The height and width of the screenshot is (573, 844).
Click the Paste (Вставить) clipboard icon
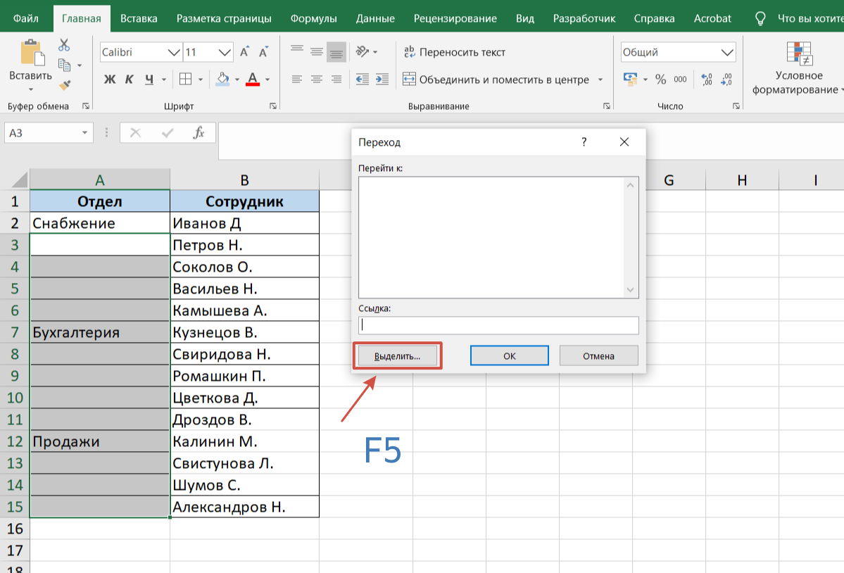click(32, 53)
